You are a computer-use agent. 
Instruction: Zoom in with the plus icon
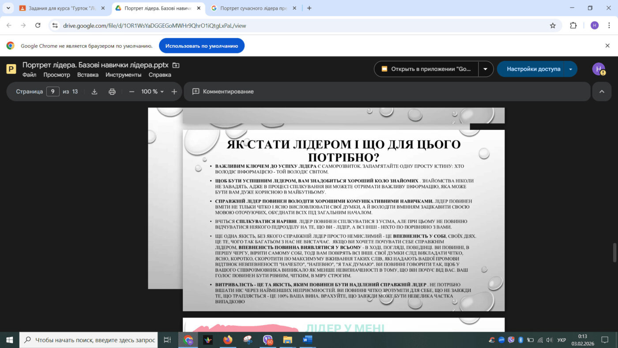tap(174, 91)
